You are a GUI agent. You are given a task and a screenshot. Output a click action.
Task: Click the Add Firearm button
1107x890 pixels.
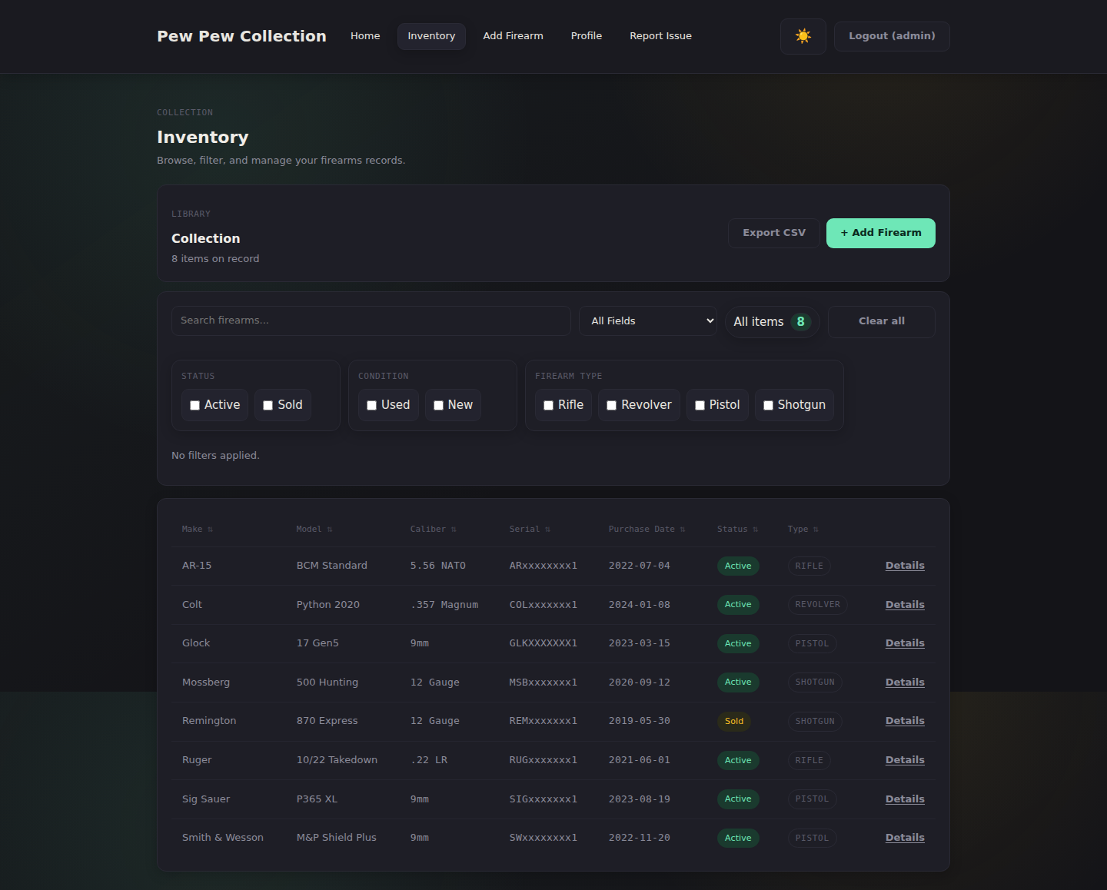point(880,232)
